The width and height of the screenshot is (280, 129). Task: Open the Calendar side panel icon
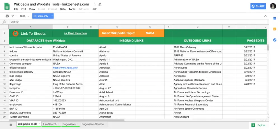tap(275, 18)
